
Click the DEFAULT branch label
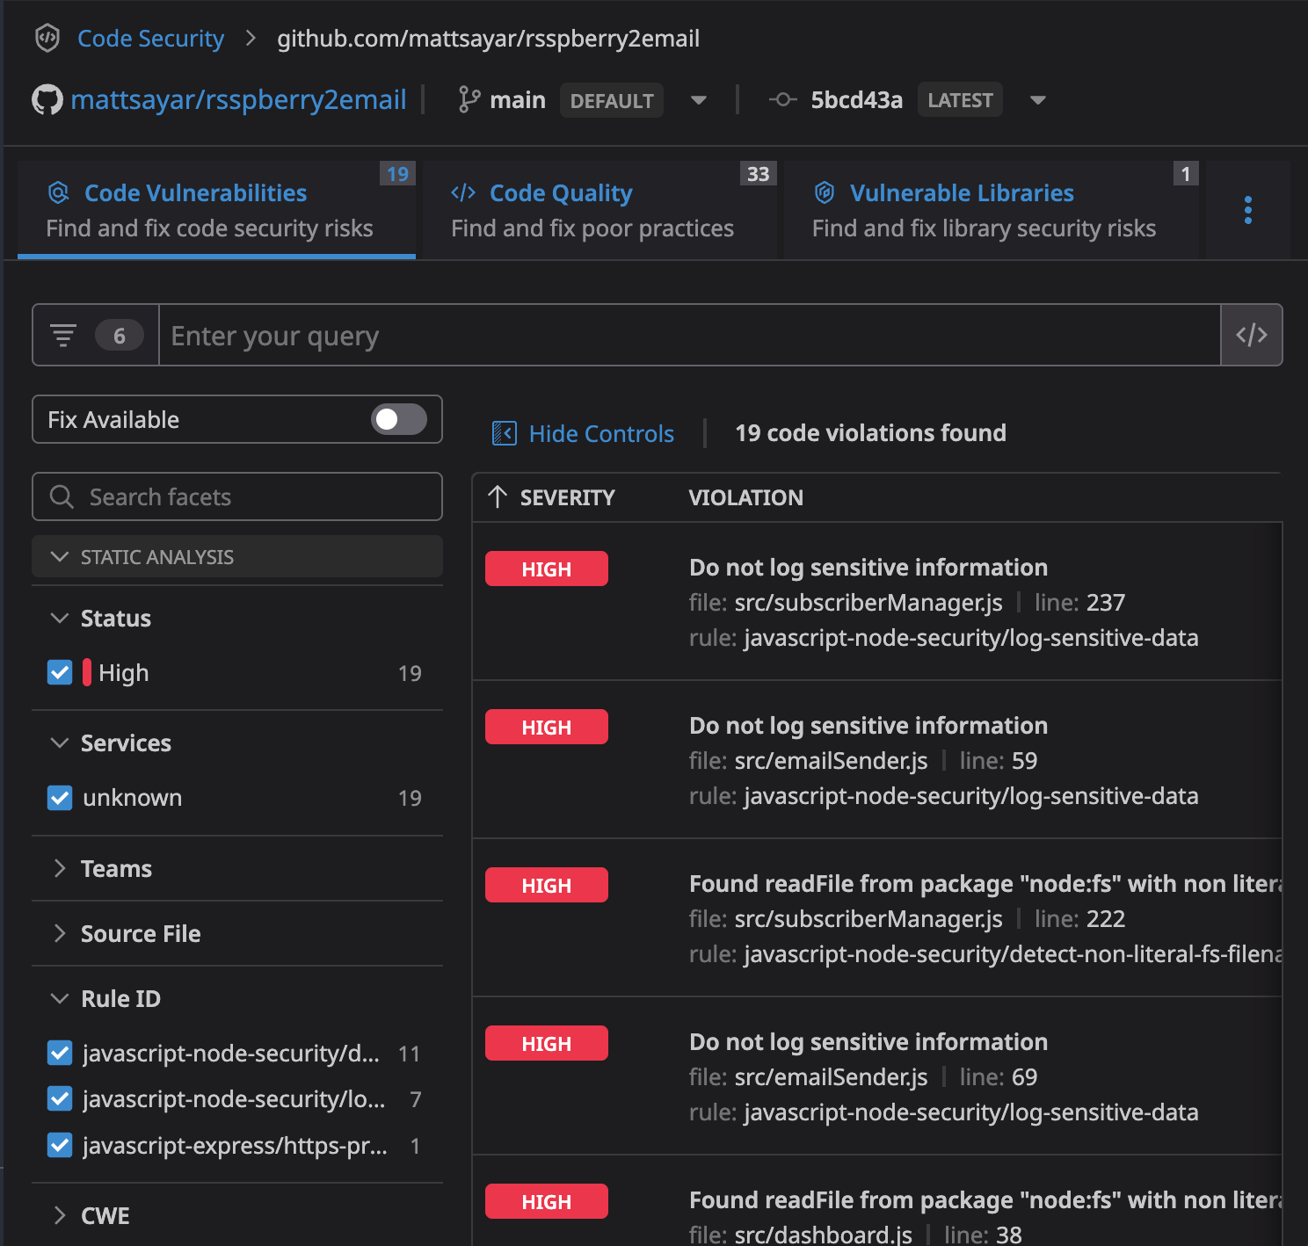612,100
